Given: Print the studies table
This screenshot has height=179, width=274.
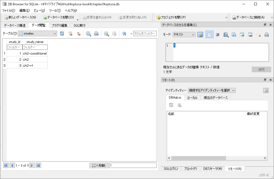Looking at the screenshot, I should click(96, 34).
